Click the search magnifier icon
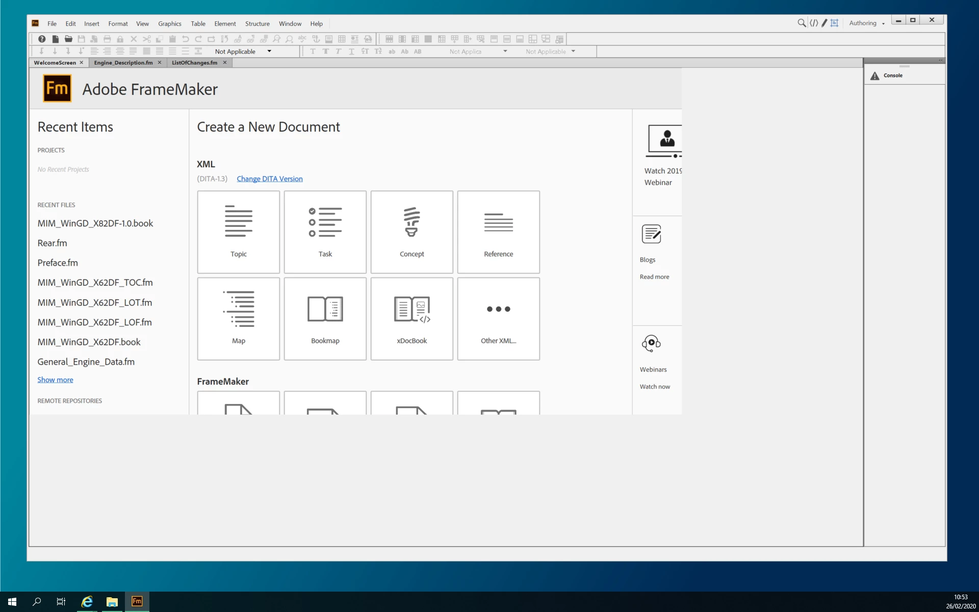Viewport: 979px width, 612px height. [802, 23]
